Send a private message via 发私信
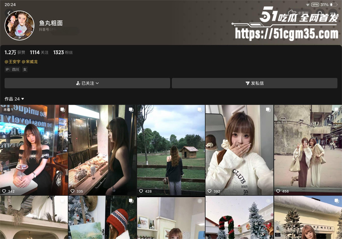The width and height of the screenshot is (342, 239). click(254, 83)
